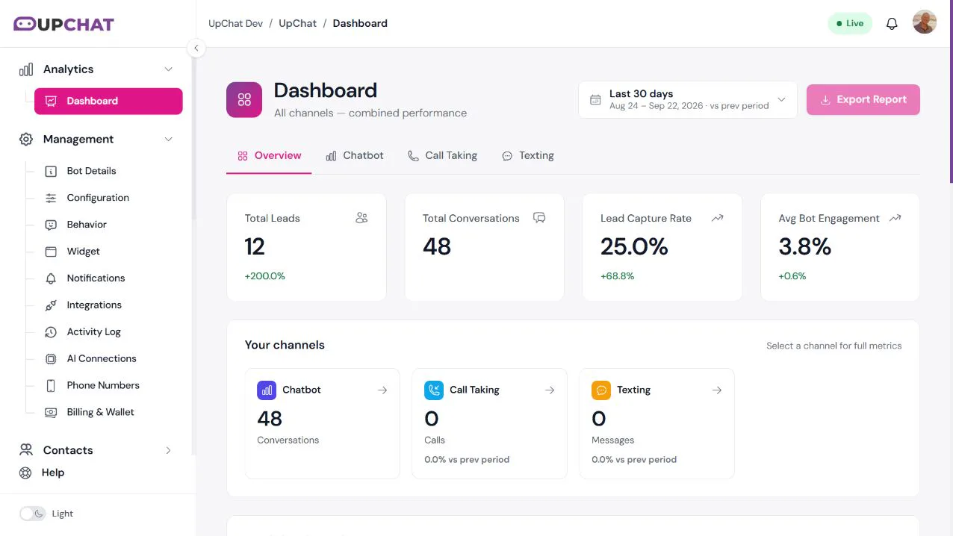The width and height of the screenshot is (953, 536).
Task: Click the 25.0% lead capture rate
Action: pyautogui.click(x=634, y=247)
